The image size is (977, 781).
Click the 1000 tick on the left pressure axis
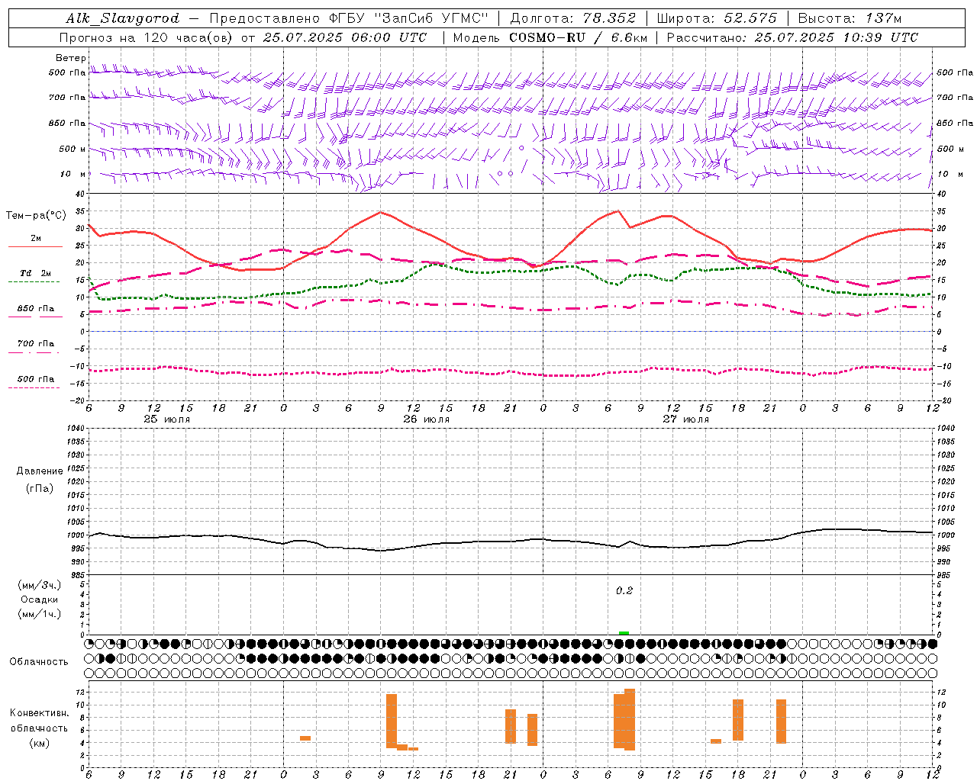77,535
